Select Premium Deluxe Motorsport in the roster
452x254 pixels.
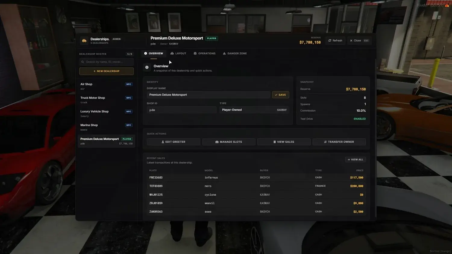[x=106, y=141]
